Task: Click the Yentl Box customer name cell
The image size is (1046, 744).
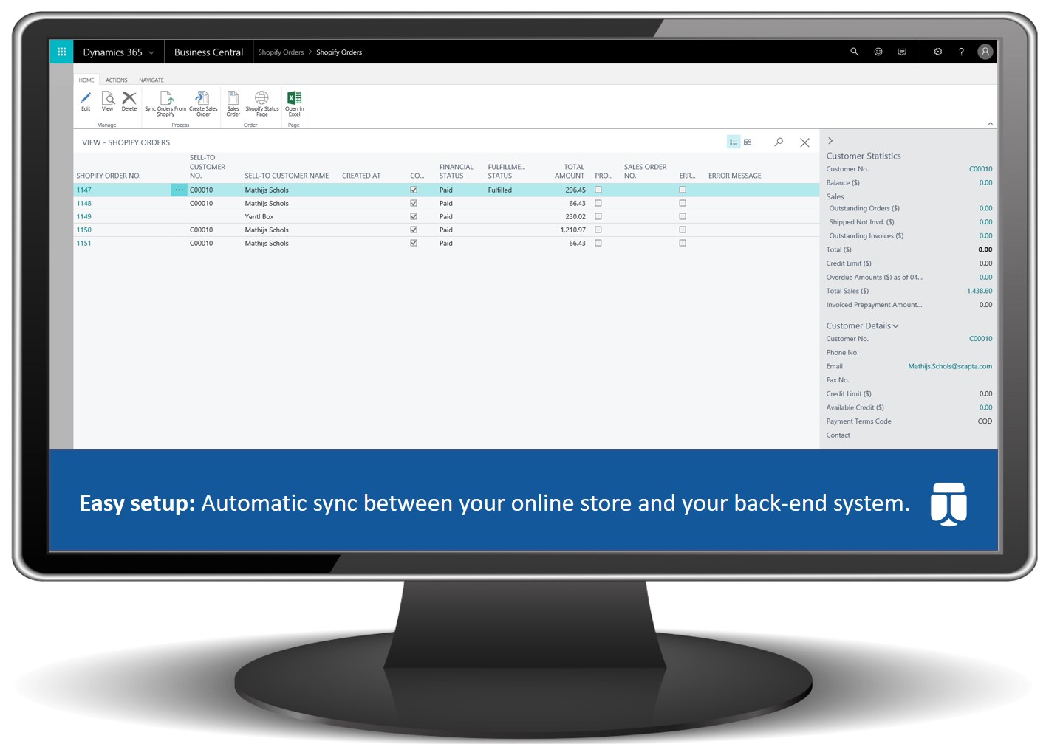Action: (x=259, y=216)
